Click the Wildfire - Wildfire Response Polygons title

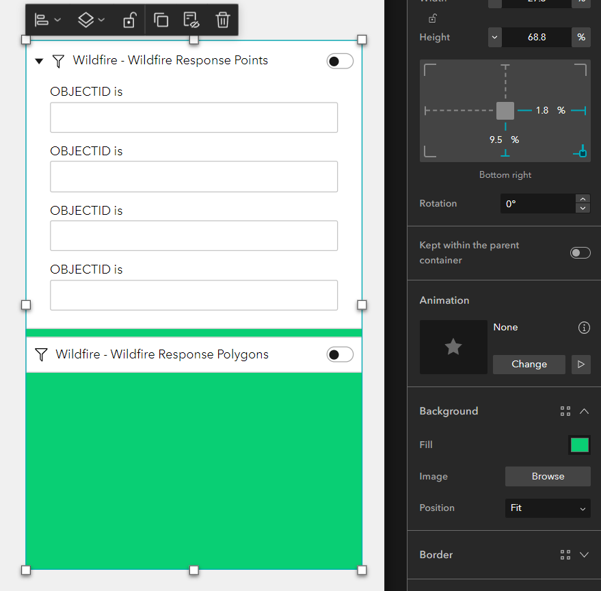coord(162,354)
